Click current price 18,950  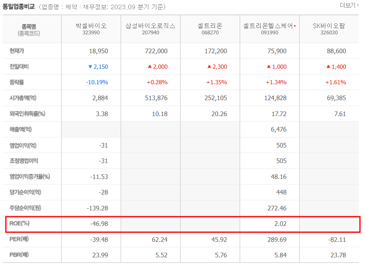98,51
